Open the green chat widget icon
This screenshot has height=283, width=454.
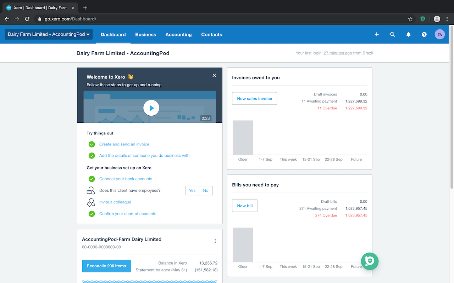click(370, 261)
